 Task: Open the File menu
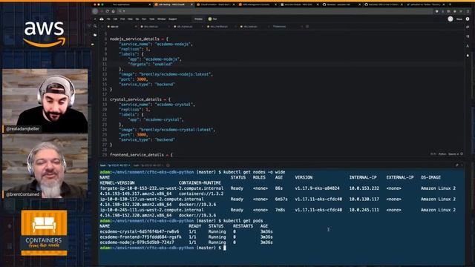coord(108,19)
